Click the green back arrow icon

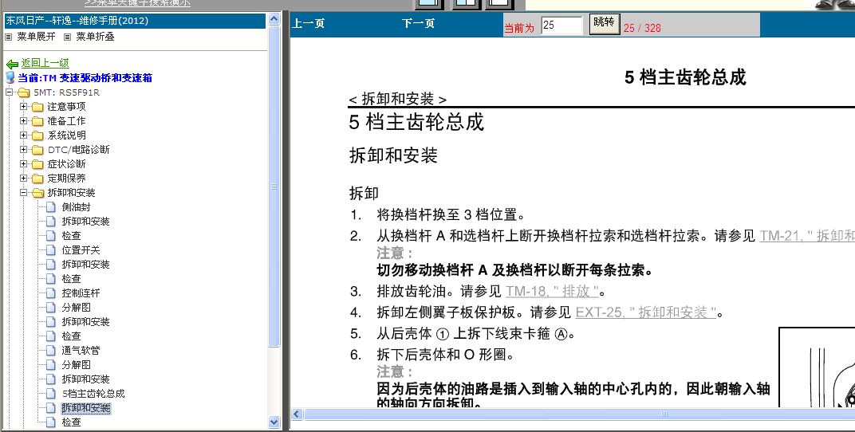(x=12, y=64)
